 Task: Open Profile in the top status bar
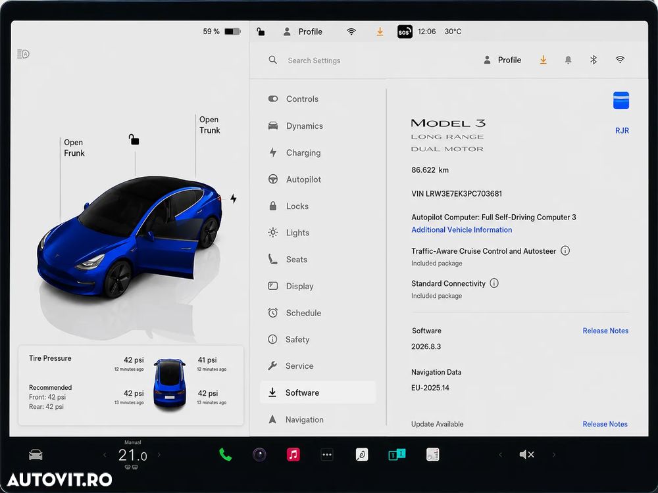coord(303,32)
